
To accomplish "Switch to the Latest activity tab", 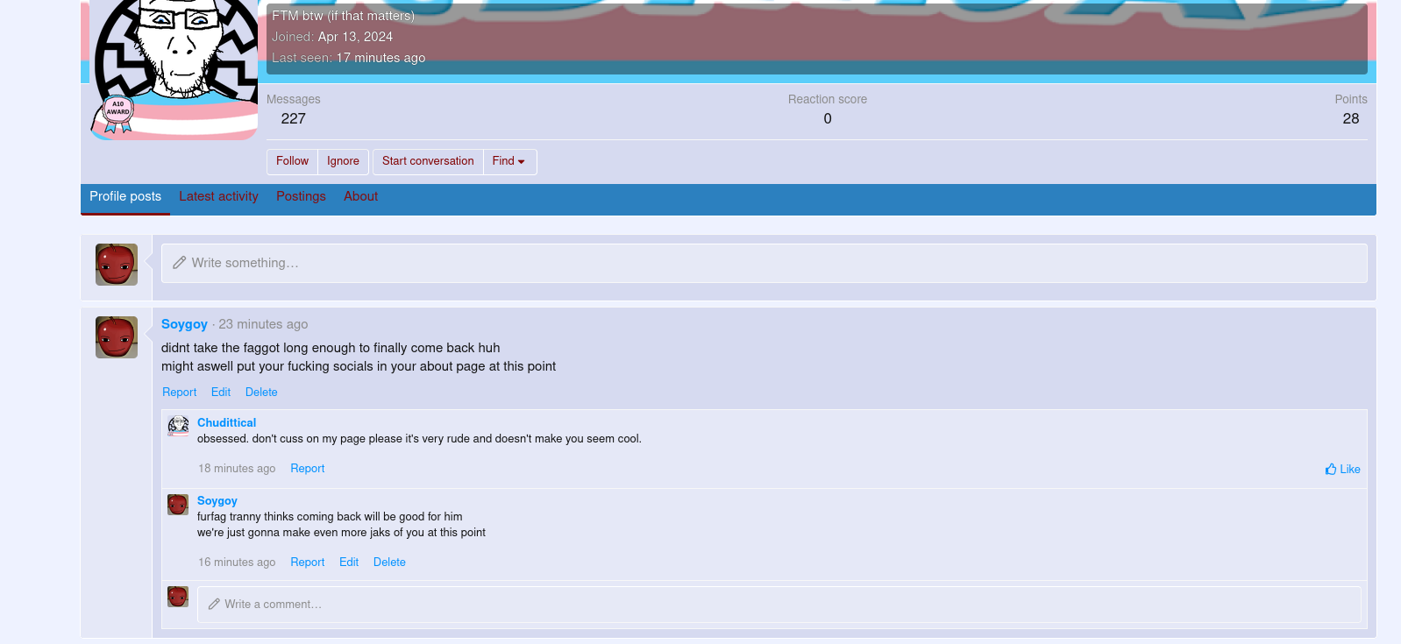I will tap(218, 197).
